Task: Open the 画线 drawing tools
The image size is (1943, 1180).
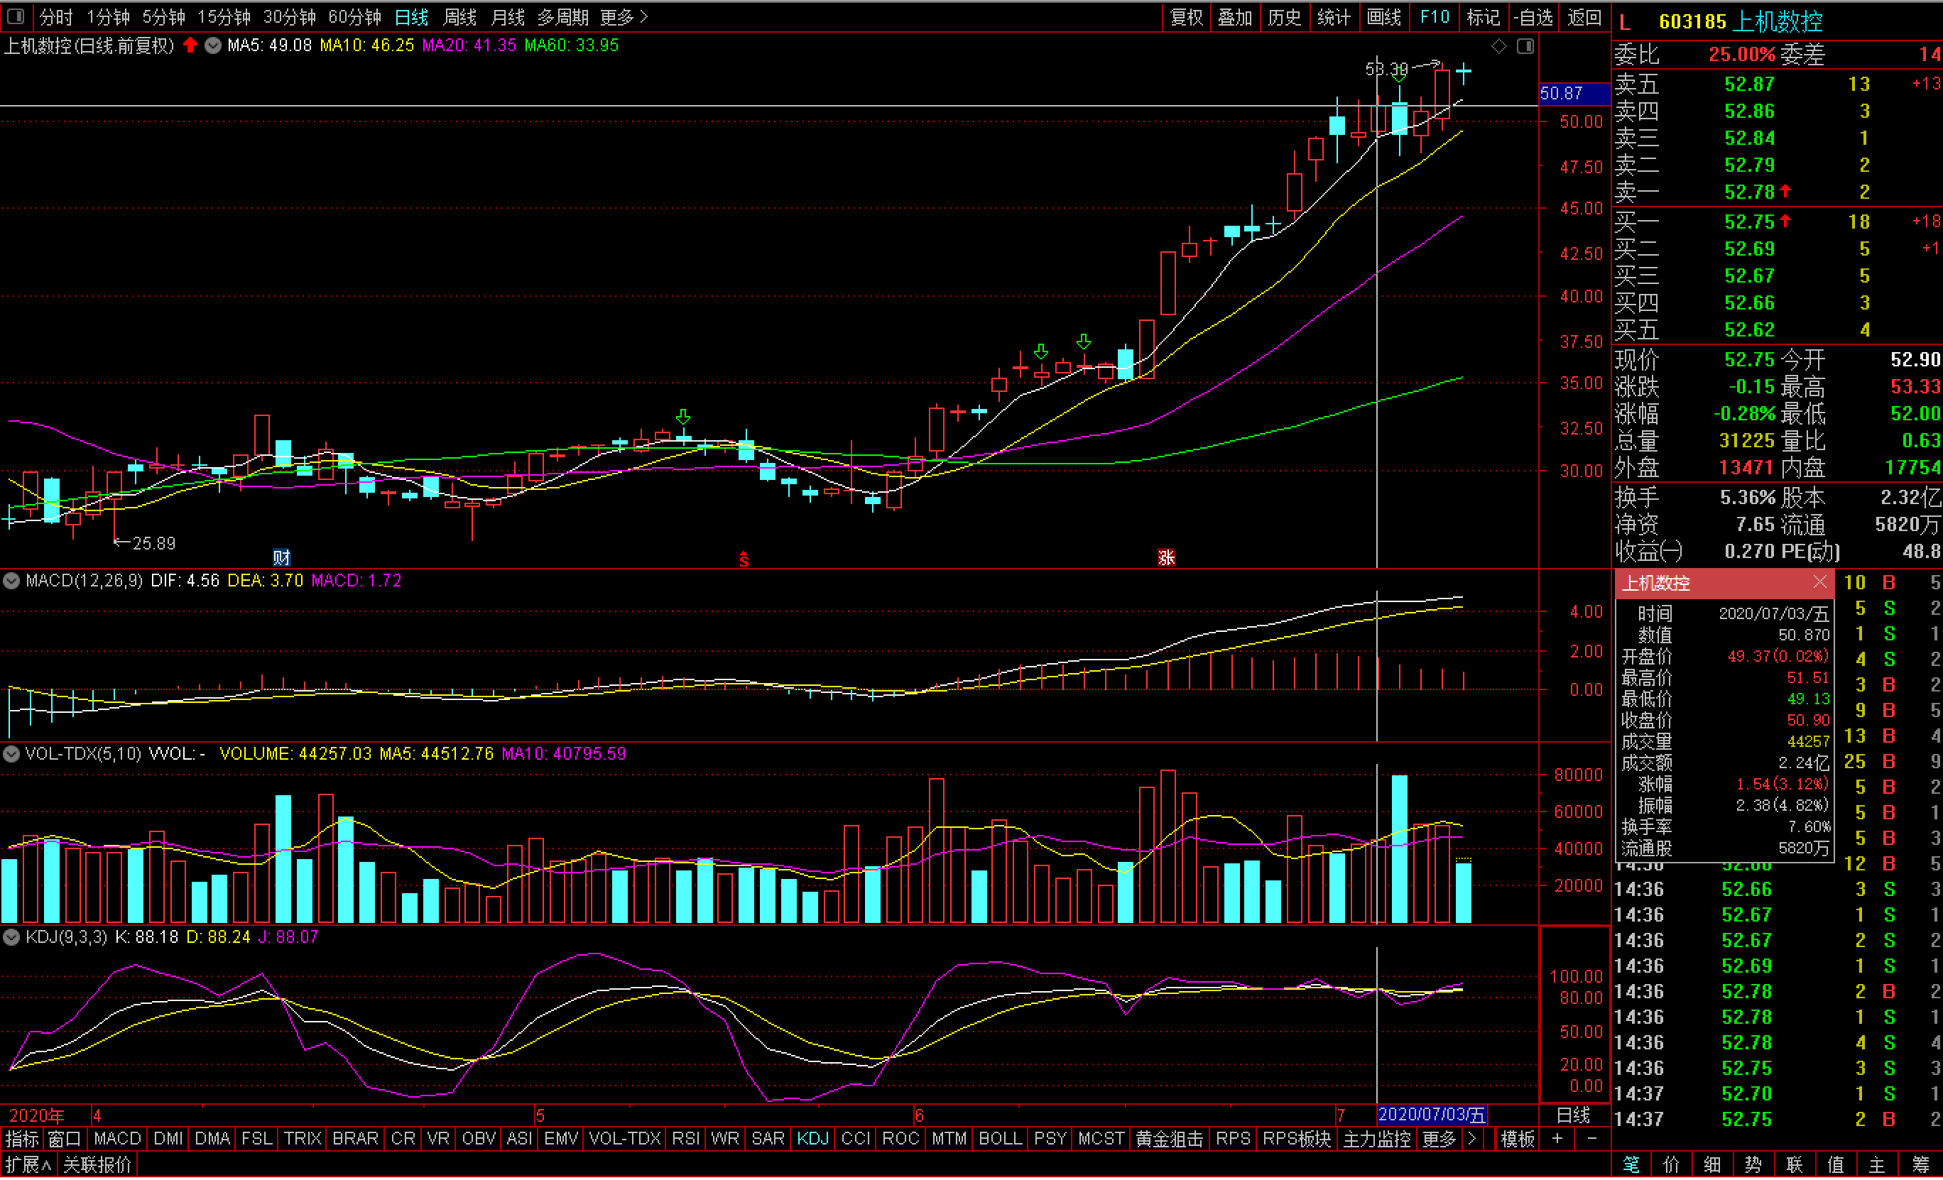Action: [x=1384, y=16]
